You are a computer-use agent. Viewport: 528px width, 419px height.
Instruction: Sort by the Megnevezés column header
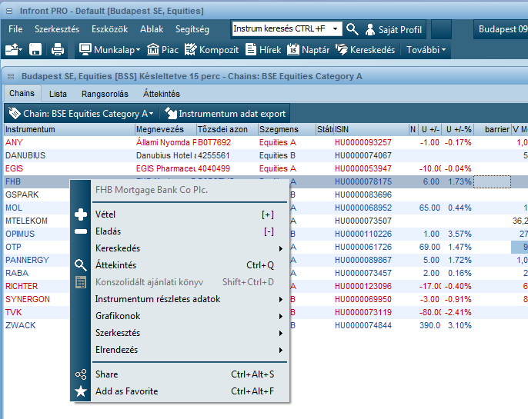[x=165, y=129]
